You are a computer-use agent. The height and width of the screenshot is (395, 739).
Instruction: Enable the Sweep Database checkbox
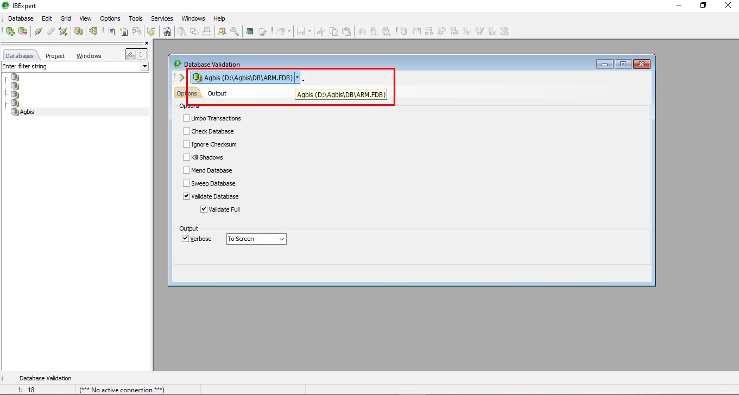pos(187,183)
